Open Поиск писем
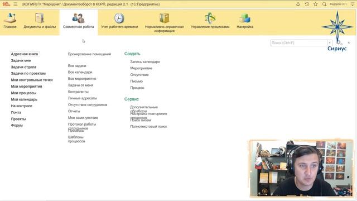Screen dimensions: 357x201 pos(141,121)
